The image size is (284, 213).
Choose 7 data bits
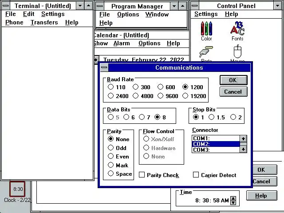(145, 117)
